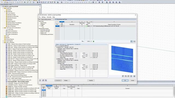Open the Nodes folder in Project Navigator

click(9, 10)
